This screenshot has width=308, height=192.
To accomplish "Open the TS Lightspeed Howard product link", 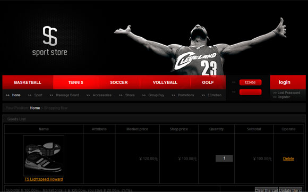I will pos(44,179).
